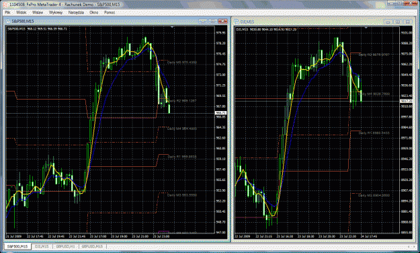Select the Daily R1 label on DJI chart
This screenshot has width=420, height=253.
click(374, 133)
